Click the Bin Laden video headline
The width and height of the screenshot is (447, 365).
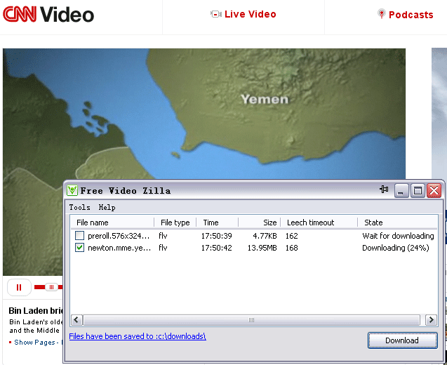[x=35, y=310]
